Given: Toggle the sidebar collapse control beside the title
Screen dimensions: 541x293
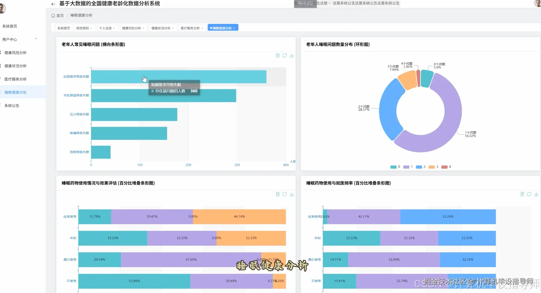Looking at the screenshot, I should [53, 4].
